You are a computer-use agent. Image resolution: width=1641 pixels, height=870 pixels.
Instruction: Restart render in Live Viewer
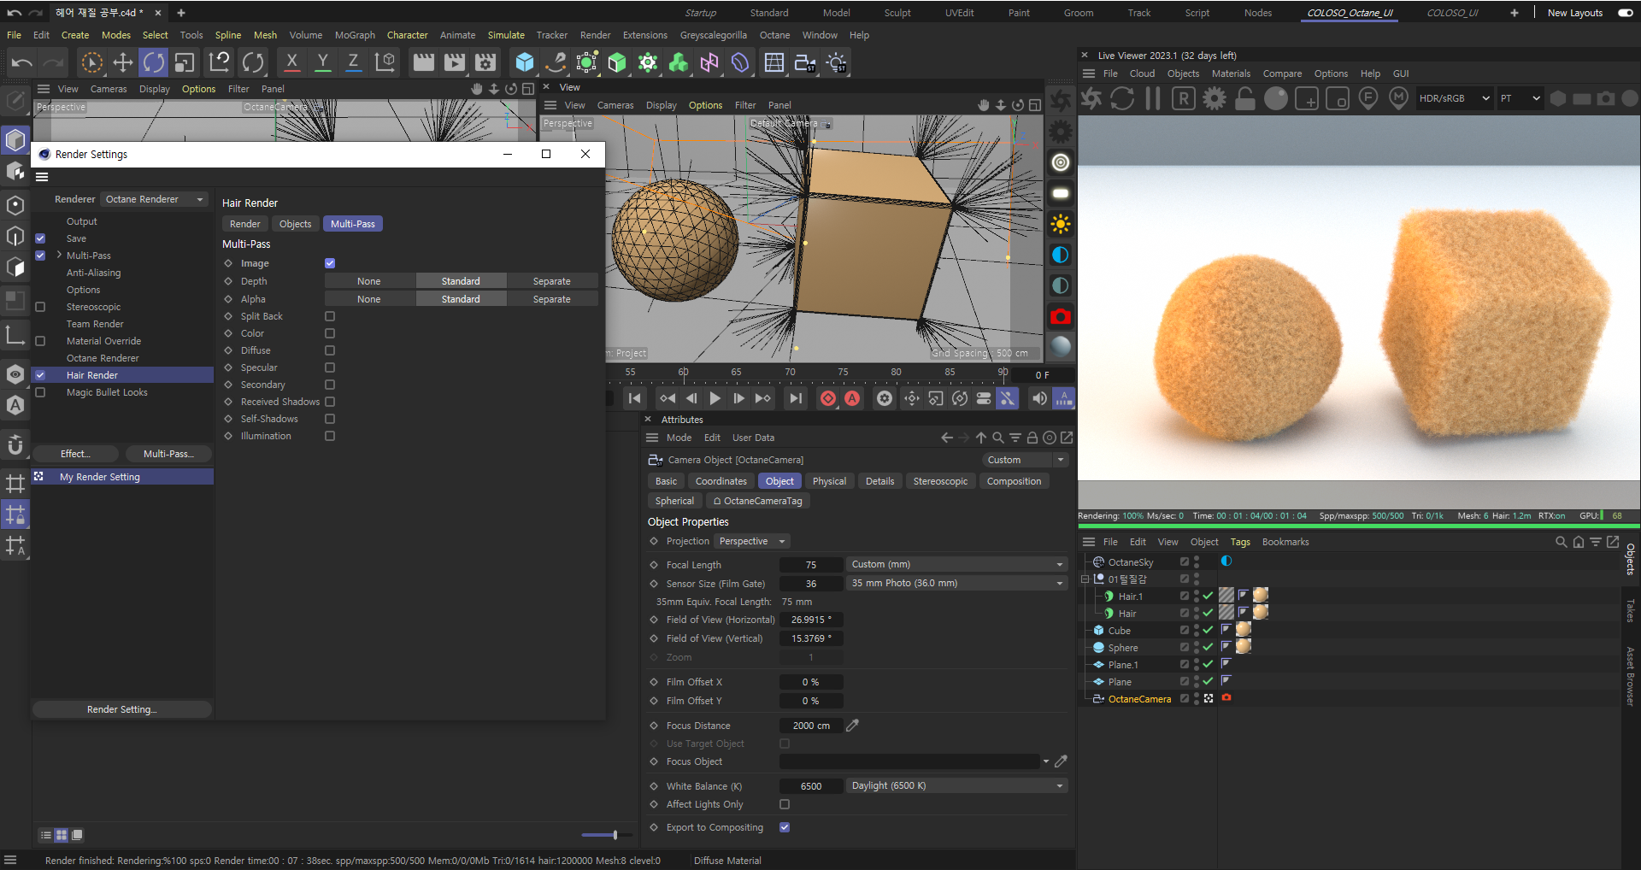(x=1122, y=98)
